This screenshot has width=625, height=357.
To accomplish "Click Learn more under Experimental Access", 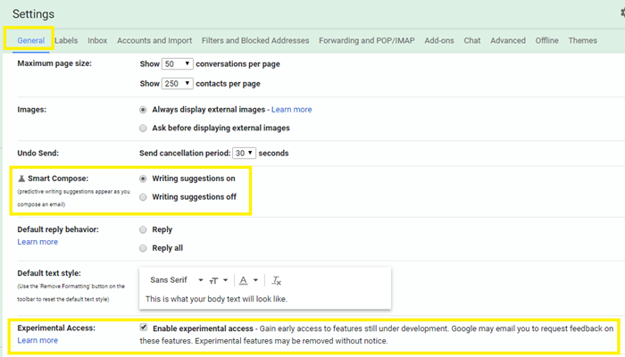I will point(37,340).
